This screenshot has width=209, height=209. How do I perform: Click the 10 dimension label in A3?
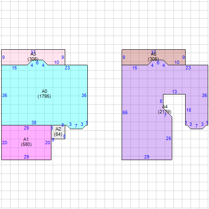(x=56, y=62)
